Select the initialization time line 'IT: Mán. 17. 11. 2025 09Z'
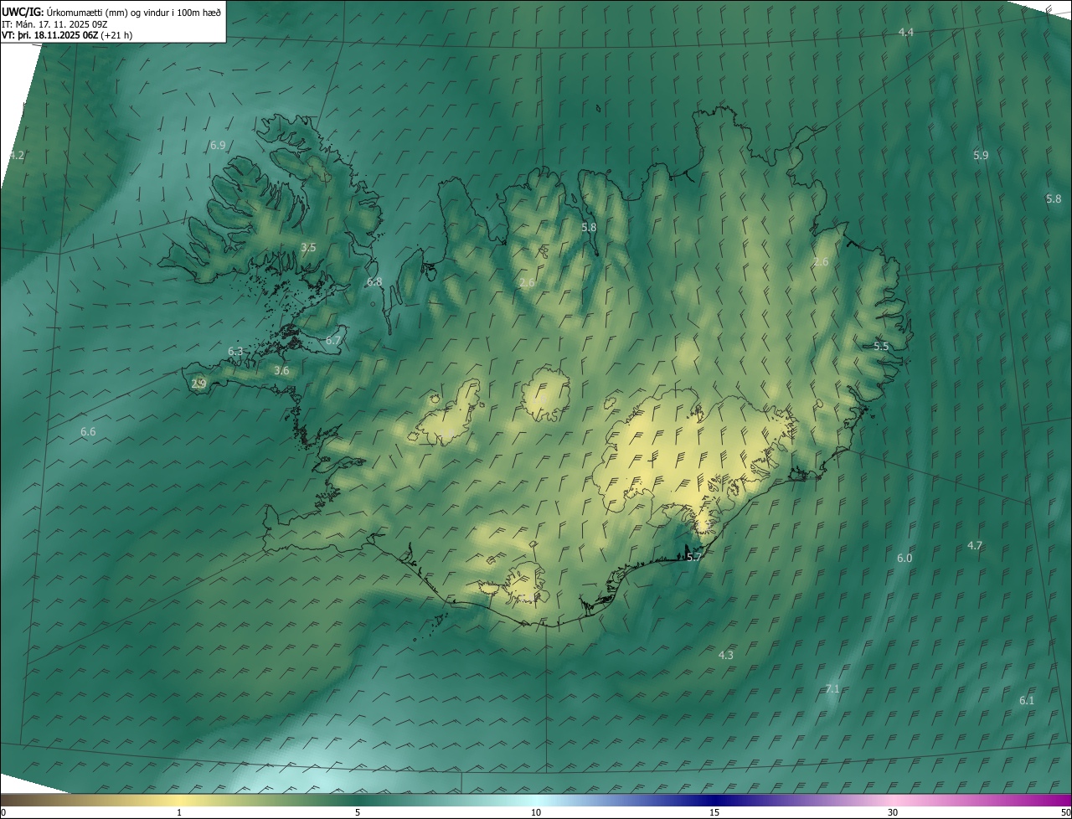This screenshot has height=819, width=1072. (x=54, y=24)
